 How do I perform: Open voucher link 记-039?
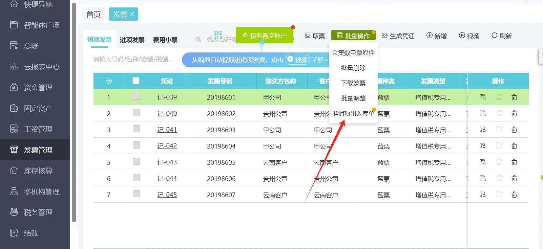point(167,97)
